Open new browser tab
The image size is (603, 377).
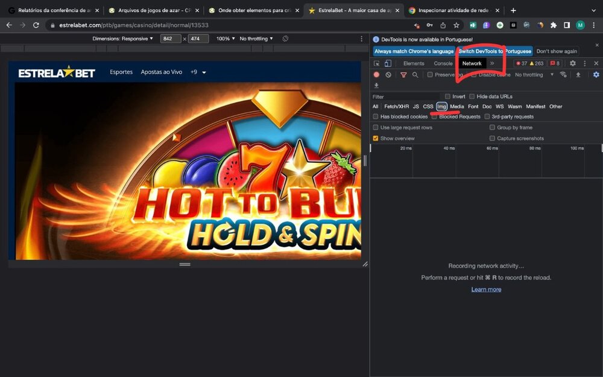pyautogui.click(x=513, y=10)
